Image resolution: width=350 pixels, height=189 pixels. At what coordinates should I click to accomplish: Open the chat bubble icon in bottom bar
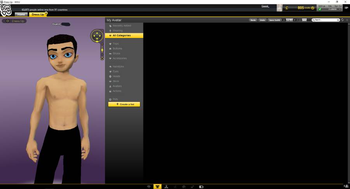coord(149,187)
